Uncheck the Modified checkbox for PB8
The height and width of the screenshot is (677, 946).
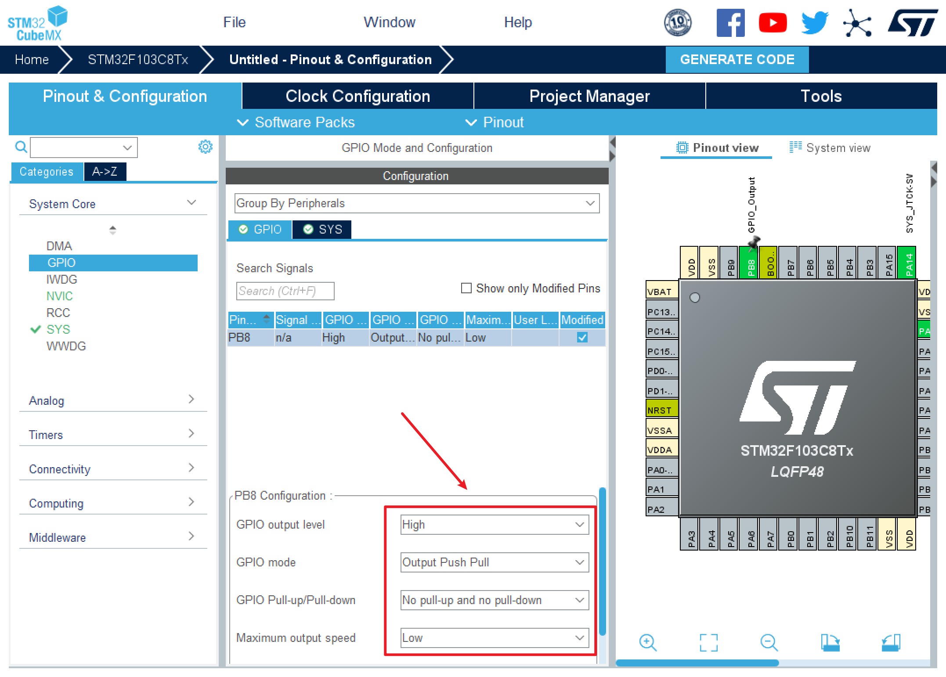pos(582,337)
